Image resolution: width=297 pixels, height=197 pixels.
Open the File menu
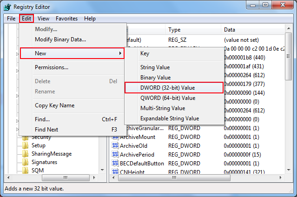[11, 19]
